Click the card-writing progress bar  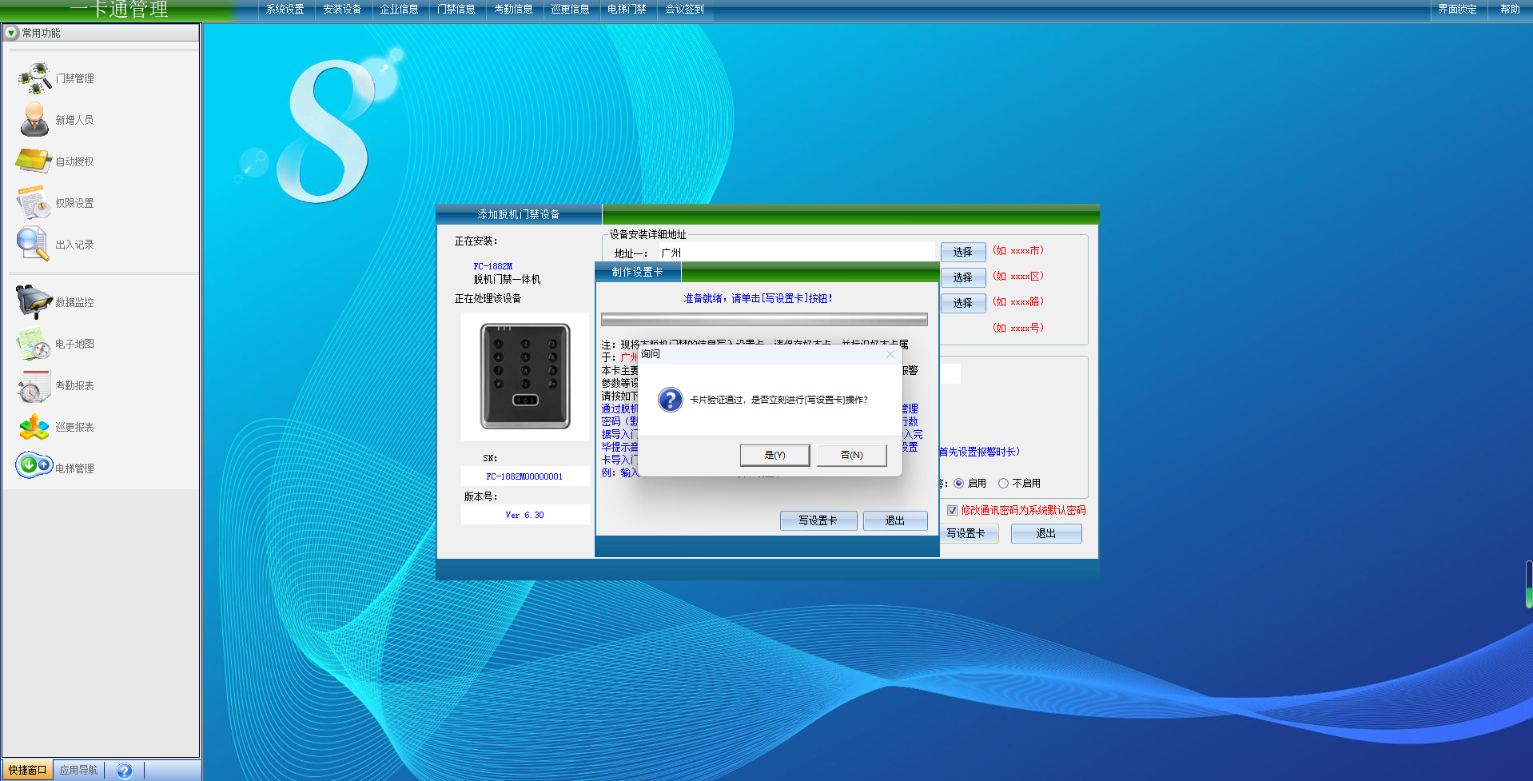tap(764, 319)
